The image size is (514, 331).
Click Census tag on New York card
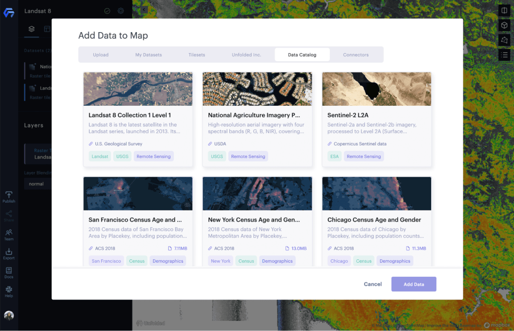coord(246,261)
